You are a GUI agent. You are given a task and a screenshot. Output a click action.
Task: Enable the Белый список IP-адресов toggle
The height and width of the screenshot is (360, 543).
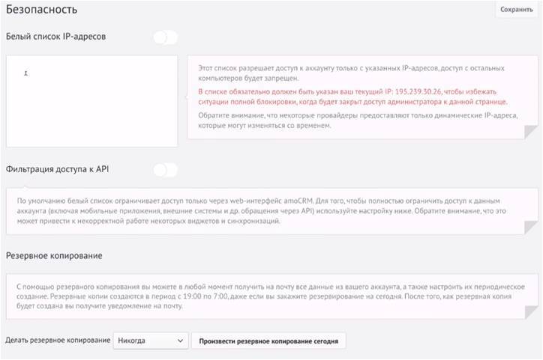point(165,37)
